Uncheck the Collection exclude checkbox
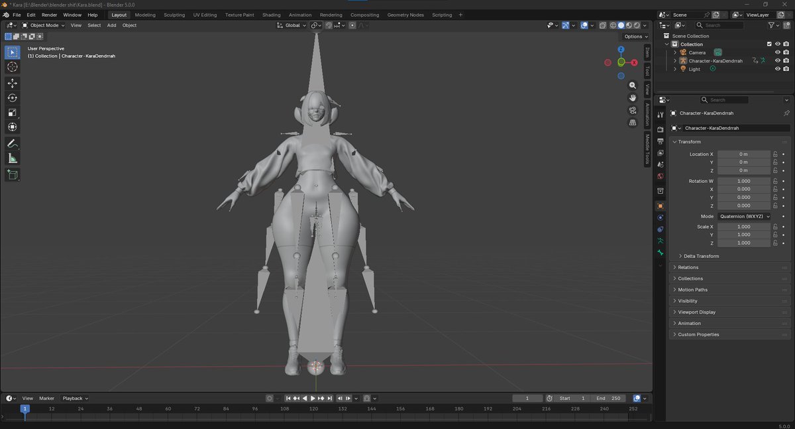 coord(769,44)
